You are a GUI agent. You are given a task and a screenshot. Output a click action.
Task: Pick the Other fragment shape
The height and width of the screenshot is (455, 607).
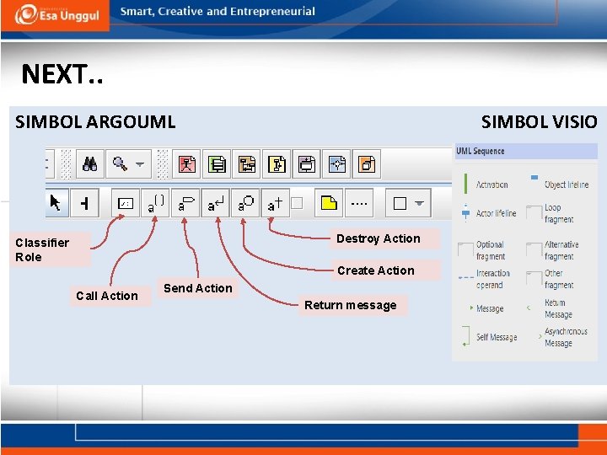tap(551, 279)
